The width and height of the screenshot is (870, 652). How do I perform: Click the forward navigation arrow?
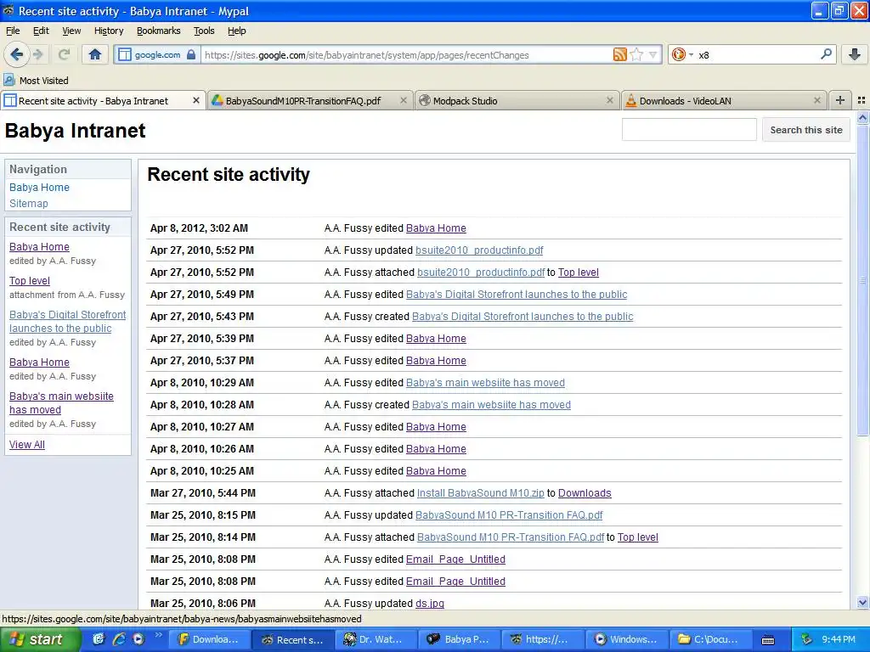(x=37, y=54)
